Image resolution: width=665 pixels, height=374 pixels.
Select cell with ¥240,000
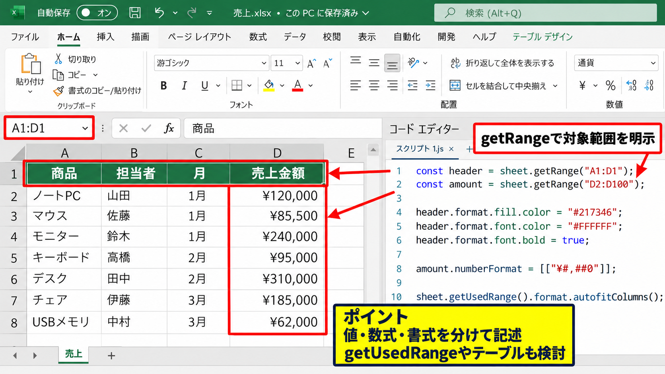(277, 236)
